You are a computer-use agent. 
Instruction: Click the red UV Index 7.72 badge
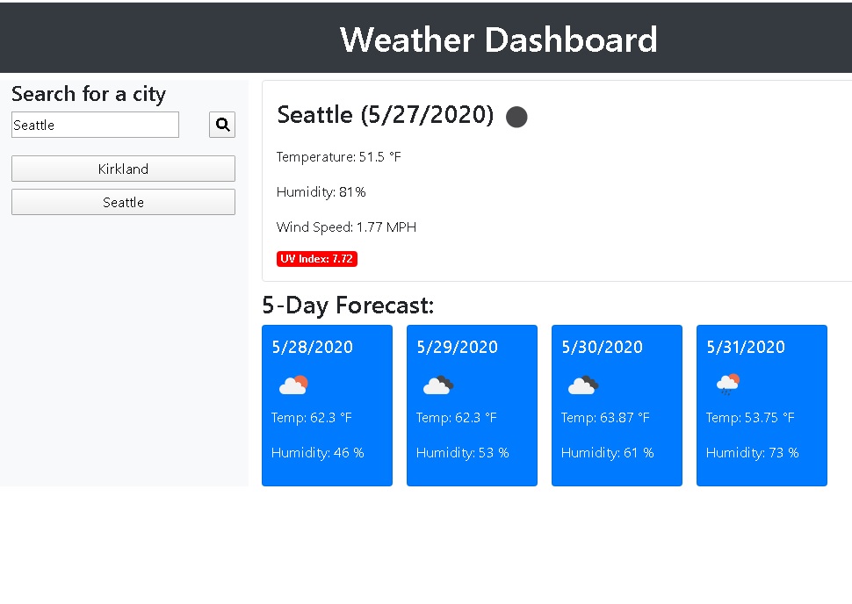click(x=316, y=258)
